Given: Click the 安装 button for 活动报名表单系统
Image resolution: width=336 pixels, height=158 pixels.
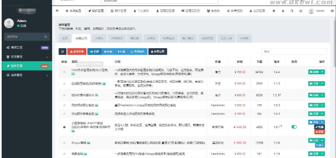Looking at the screenshot, I should [x=314, y=113].
